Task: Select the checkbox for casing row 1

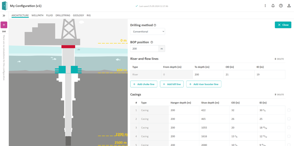Action: point(289,110)
